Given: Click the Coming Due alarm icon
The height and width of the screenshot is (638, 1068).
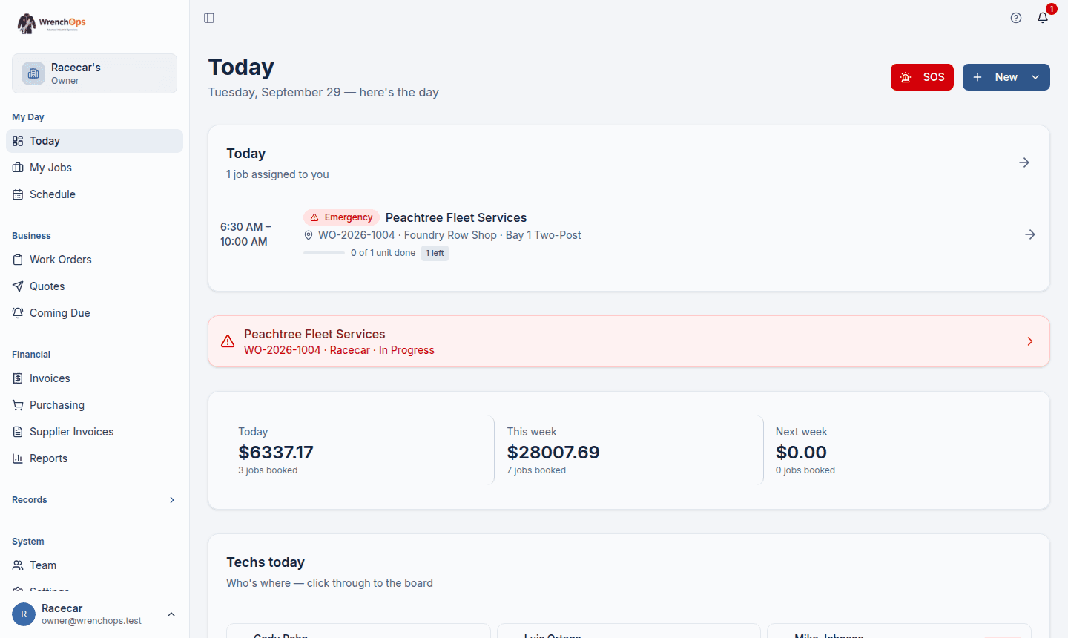Looking at the screenshot, I should 18,313.
